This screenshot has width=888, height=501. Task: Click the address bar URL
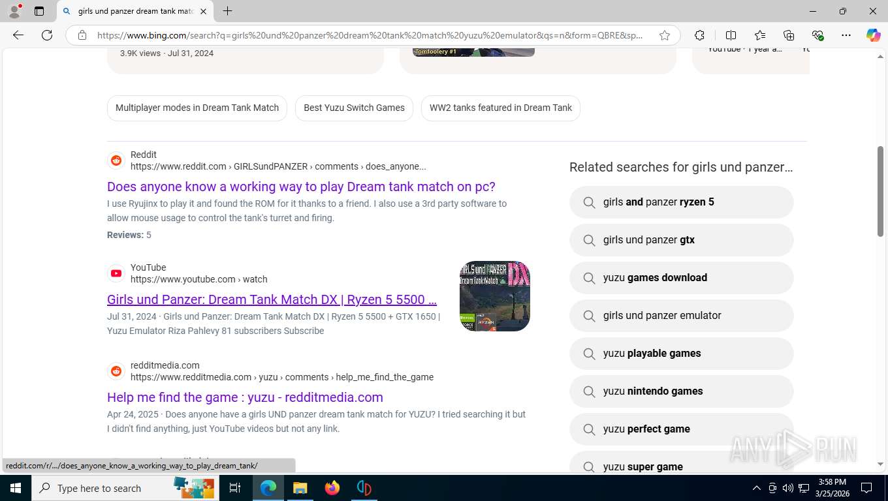(370, 35)
